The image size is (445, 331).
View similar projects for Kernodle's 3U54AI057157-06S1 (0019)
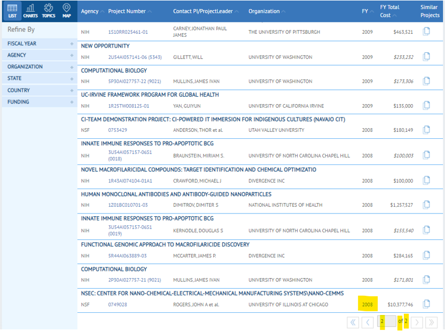(x=426, y=230)
